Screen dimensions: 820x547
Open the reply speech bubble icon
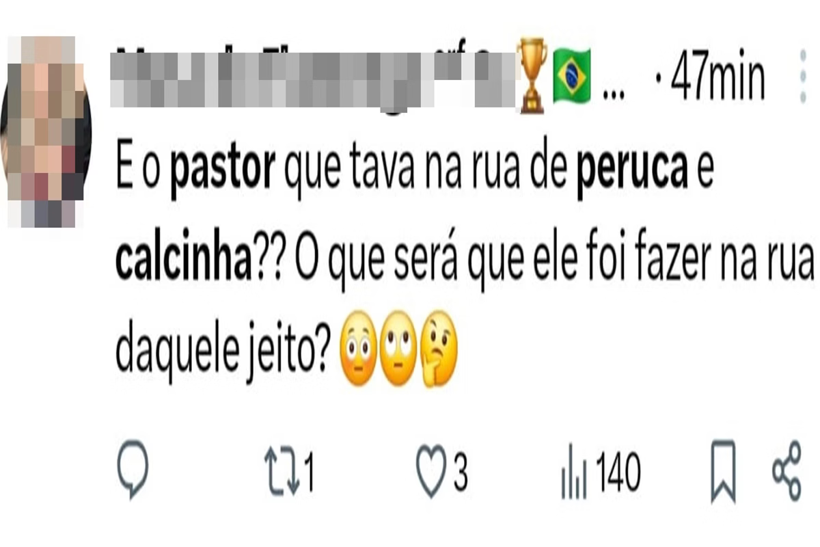tap(133, 470)
